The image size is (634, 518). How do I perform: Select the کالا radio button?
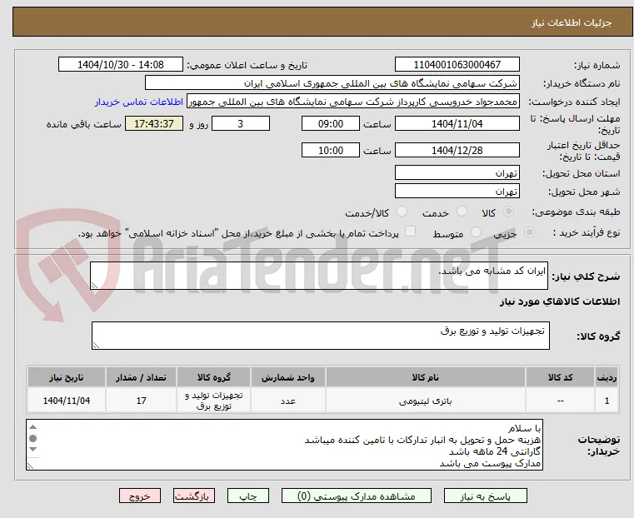pos(509,212)
